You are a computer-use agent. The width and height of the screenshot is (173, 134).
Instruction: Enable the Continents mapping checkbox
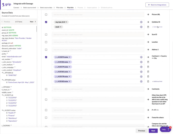click(x=46, y=89)
